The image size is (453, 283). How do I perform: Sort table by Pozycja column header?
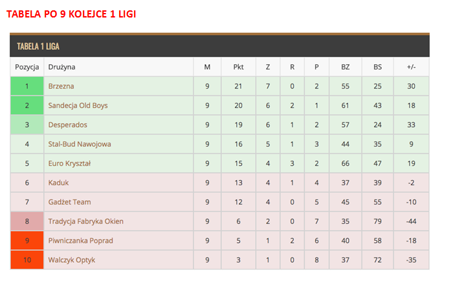[x=27, y=67]
